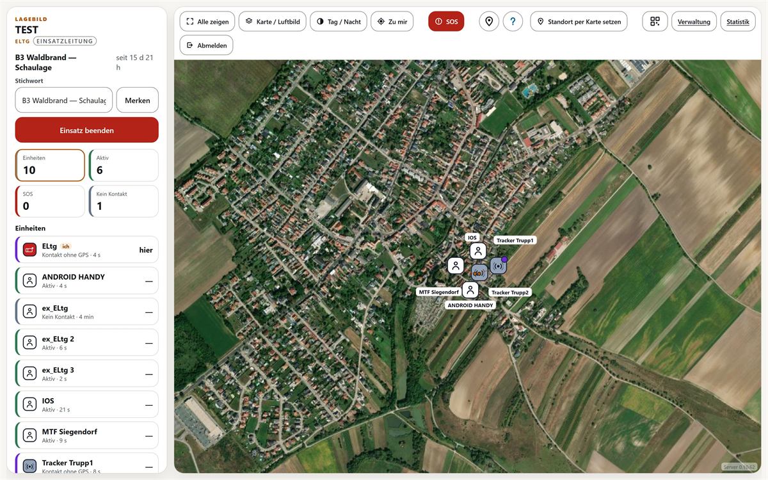This screenshot has width=768, height=480.
Task: Click the QR code icon button
Action: click(655, 21)
